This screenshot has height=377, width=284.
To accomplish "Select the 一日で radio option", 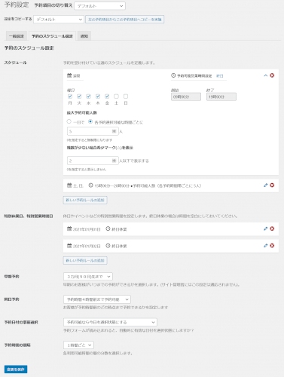I will tap(69, 121).
